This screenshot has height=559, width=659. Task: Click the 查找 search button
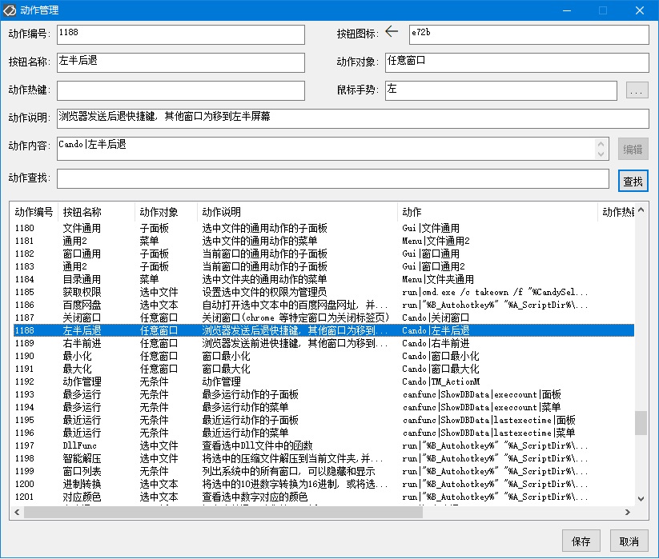633,182
